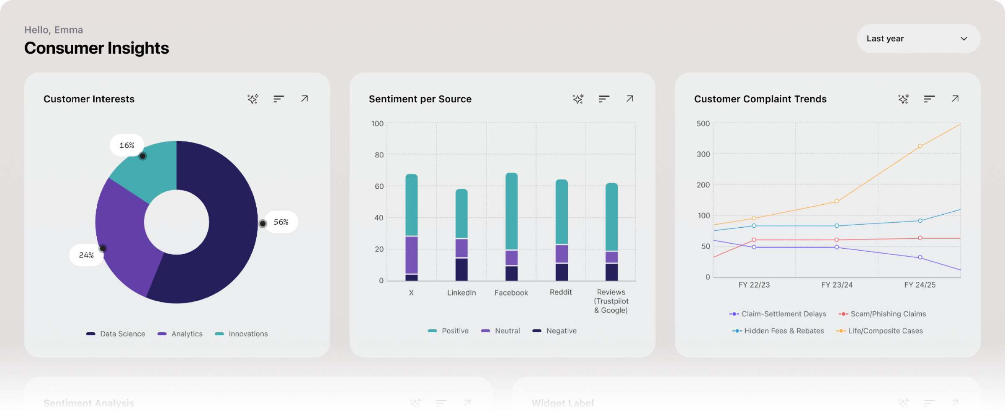The width and height of the screenshot is (1005, 411).
Task: Click the 16% donut label
Action: (127, 145)
